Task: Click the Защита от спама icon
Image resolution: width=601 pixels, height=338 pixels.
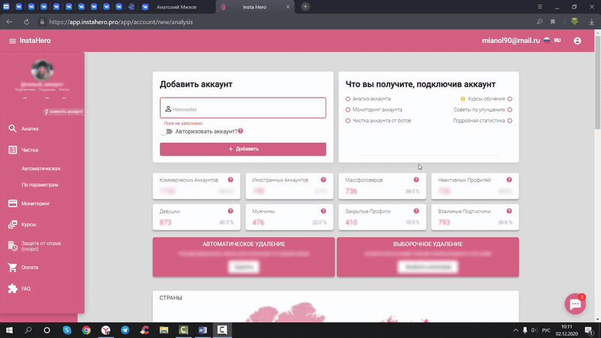Action: [12, 246]
